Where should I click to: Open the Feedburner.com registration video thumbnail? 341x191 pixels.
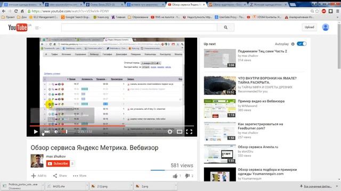220,132
